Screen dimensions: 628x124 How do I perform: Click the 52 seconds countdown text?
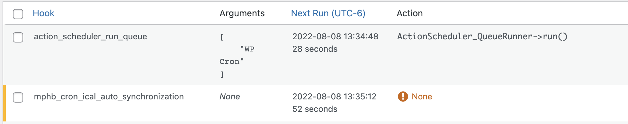tap(315, 109)
